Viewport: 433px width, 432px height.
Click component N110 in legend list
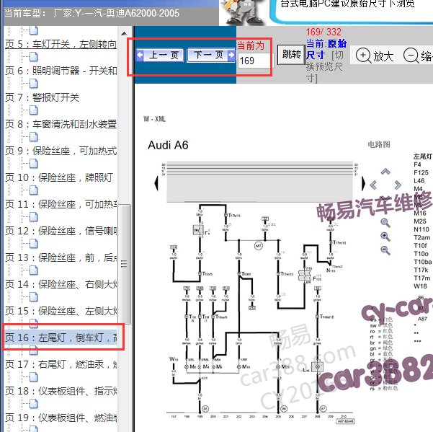(421, 229)
